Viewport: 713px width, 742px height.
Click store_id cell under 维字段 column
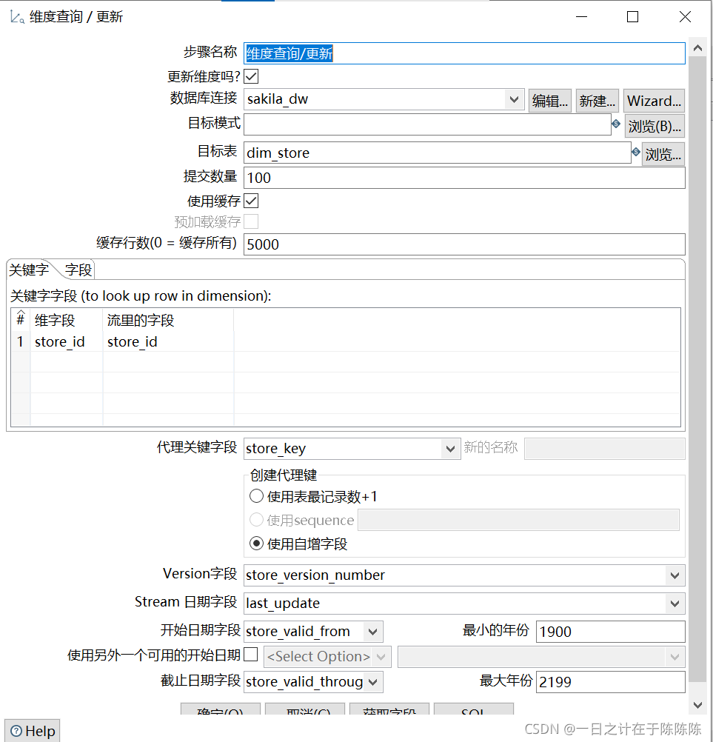(x=67, y=341)
